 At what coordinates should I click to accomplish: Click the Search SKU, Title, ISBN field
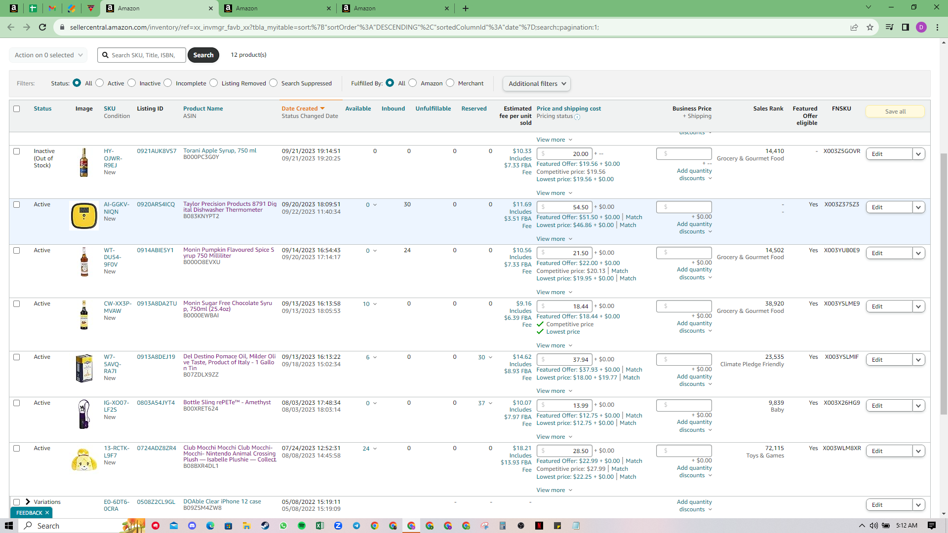(142, 55)
